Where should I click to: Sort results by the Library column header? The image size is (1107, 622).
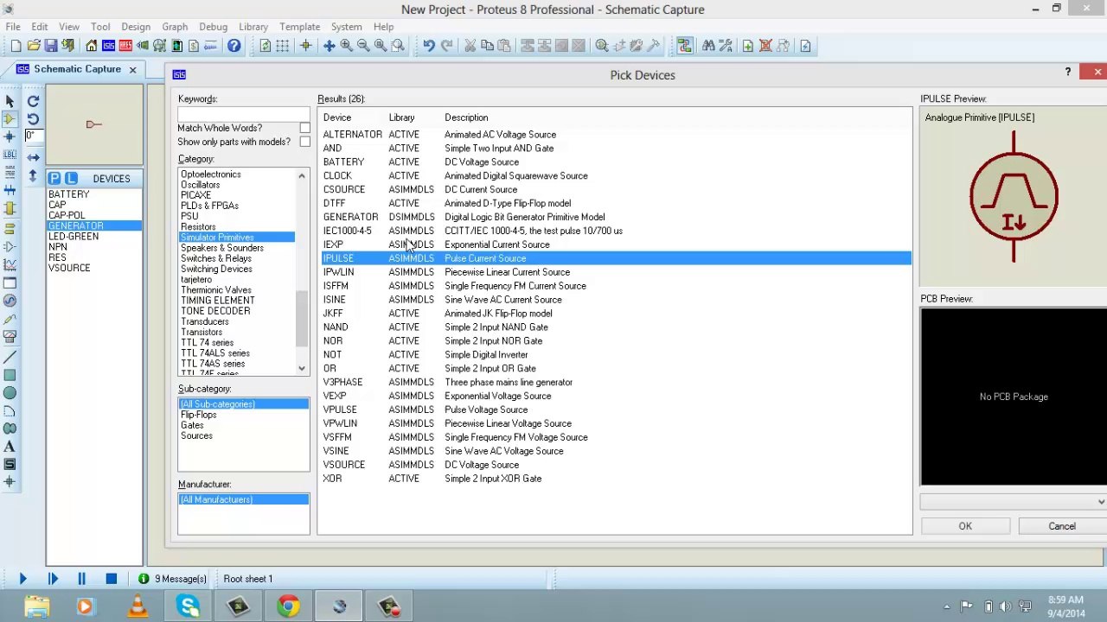[401, 117]
